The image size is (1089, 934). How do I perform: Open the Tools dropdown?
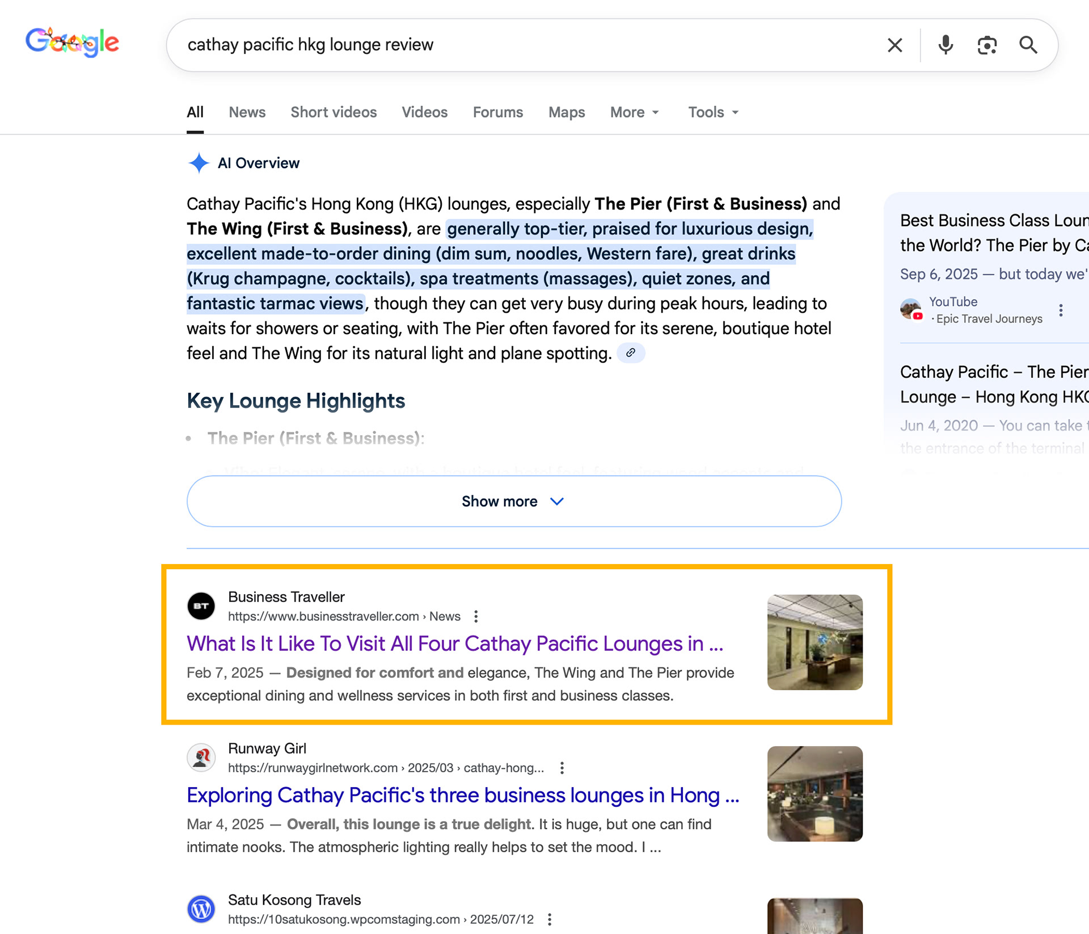pyautogui.click(x=713, y=112)
